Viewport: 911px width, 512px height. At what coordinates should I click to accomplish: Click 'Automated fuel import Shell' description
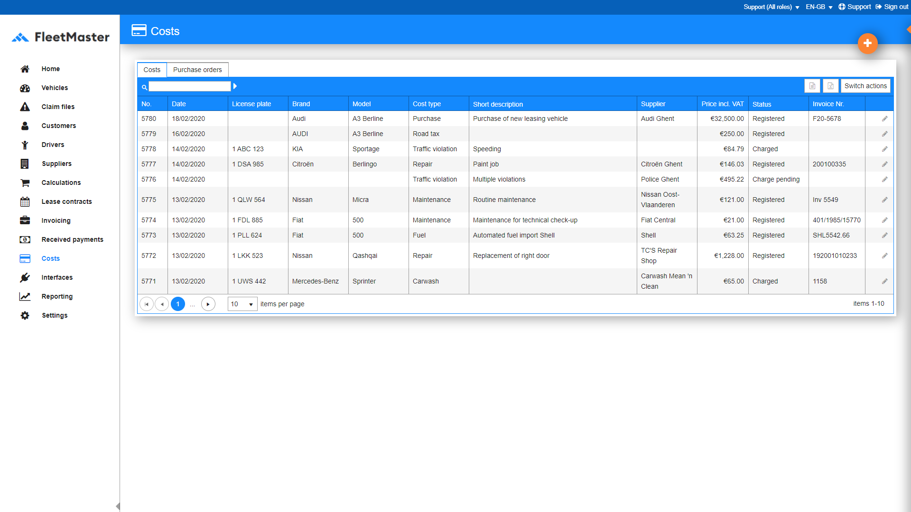point(513,235)
